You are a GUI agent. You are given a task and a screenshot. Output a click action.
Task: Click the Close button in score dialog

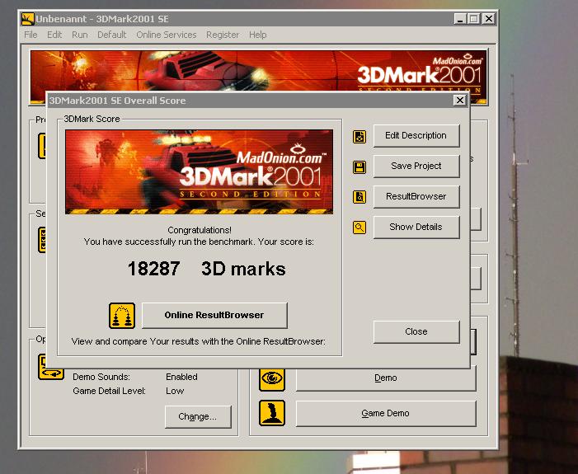tap(416, 331)
